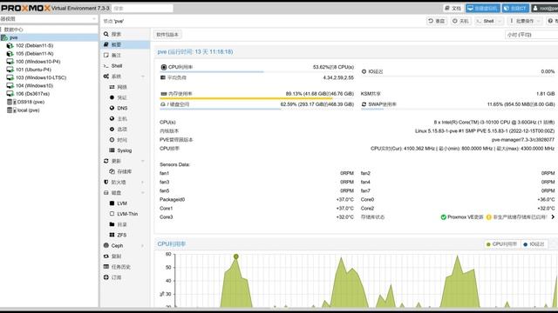Open the 网络 network icon entry
Screen dimensions: 558x313
pyautogui.click(x=112, y=87)
